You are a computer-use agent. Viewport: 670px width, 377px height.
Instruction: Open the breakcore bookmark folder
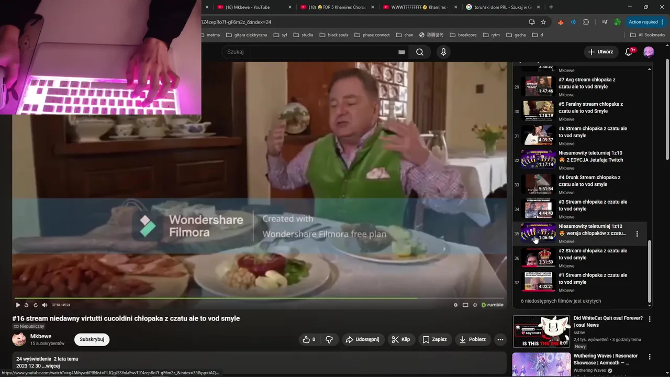[x=463, y=35]
